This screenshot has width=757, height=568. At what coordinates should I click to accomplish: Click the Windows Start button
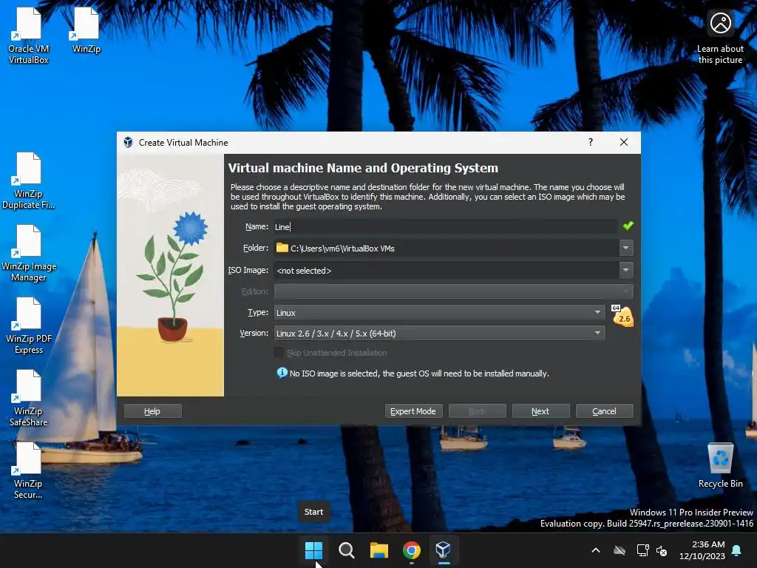coord(313,550)
